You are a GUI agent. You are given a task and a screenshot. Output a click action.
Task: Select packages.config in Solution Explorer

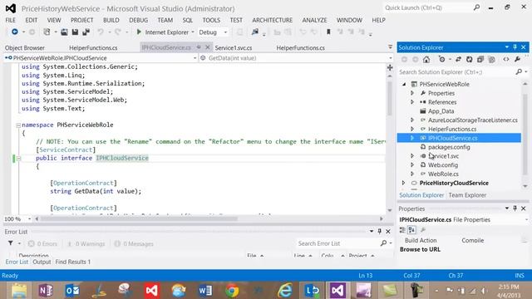click(x=449, y=147)
